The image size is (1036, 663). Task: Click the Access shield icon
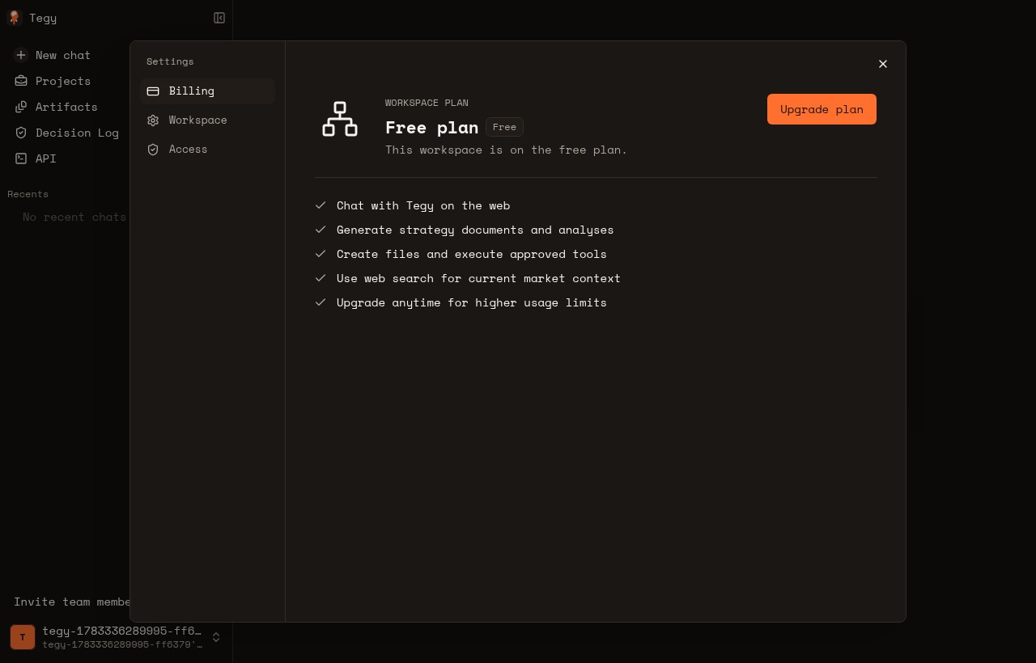153,150
